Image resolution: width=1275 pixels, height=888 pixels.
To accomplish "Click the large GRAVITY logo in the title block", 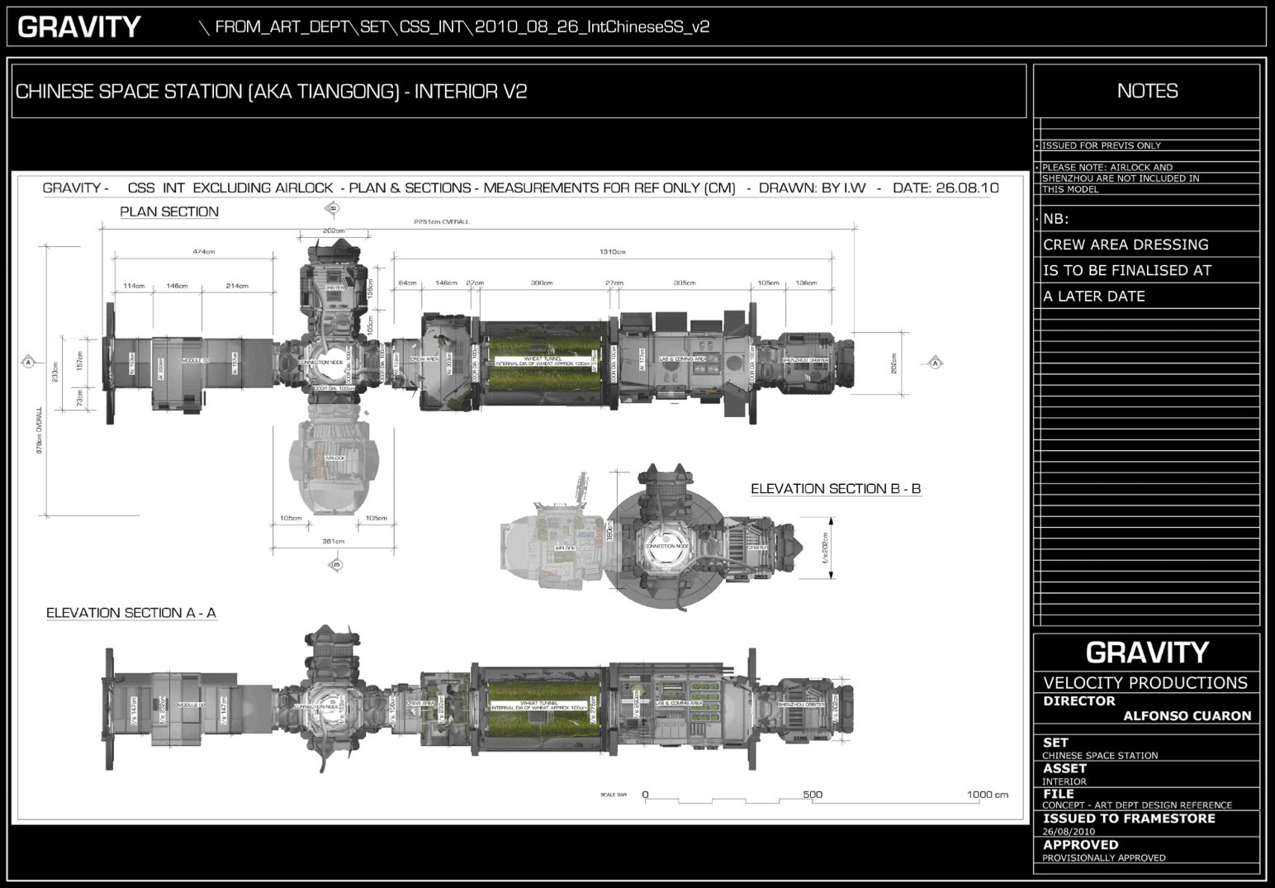I will pos(1147,653).
